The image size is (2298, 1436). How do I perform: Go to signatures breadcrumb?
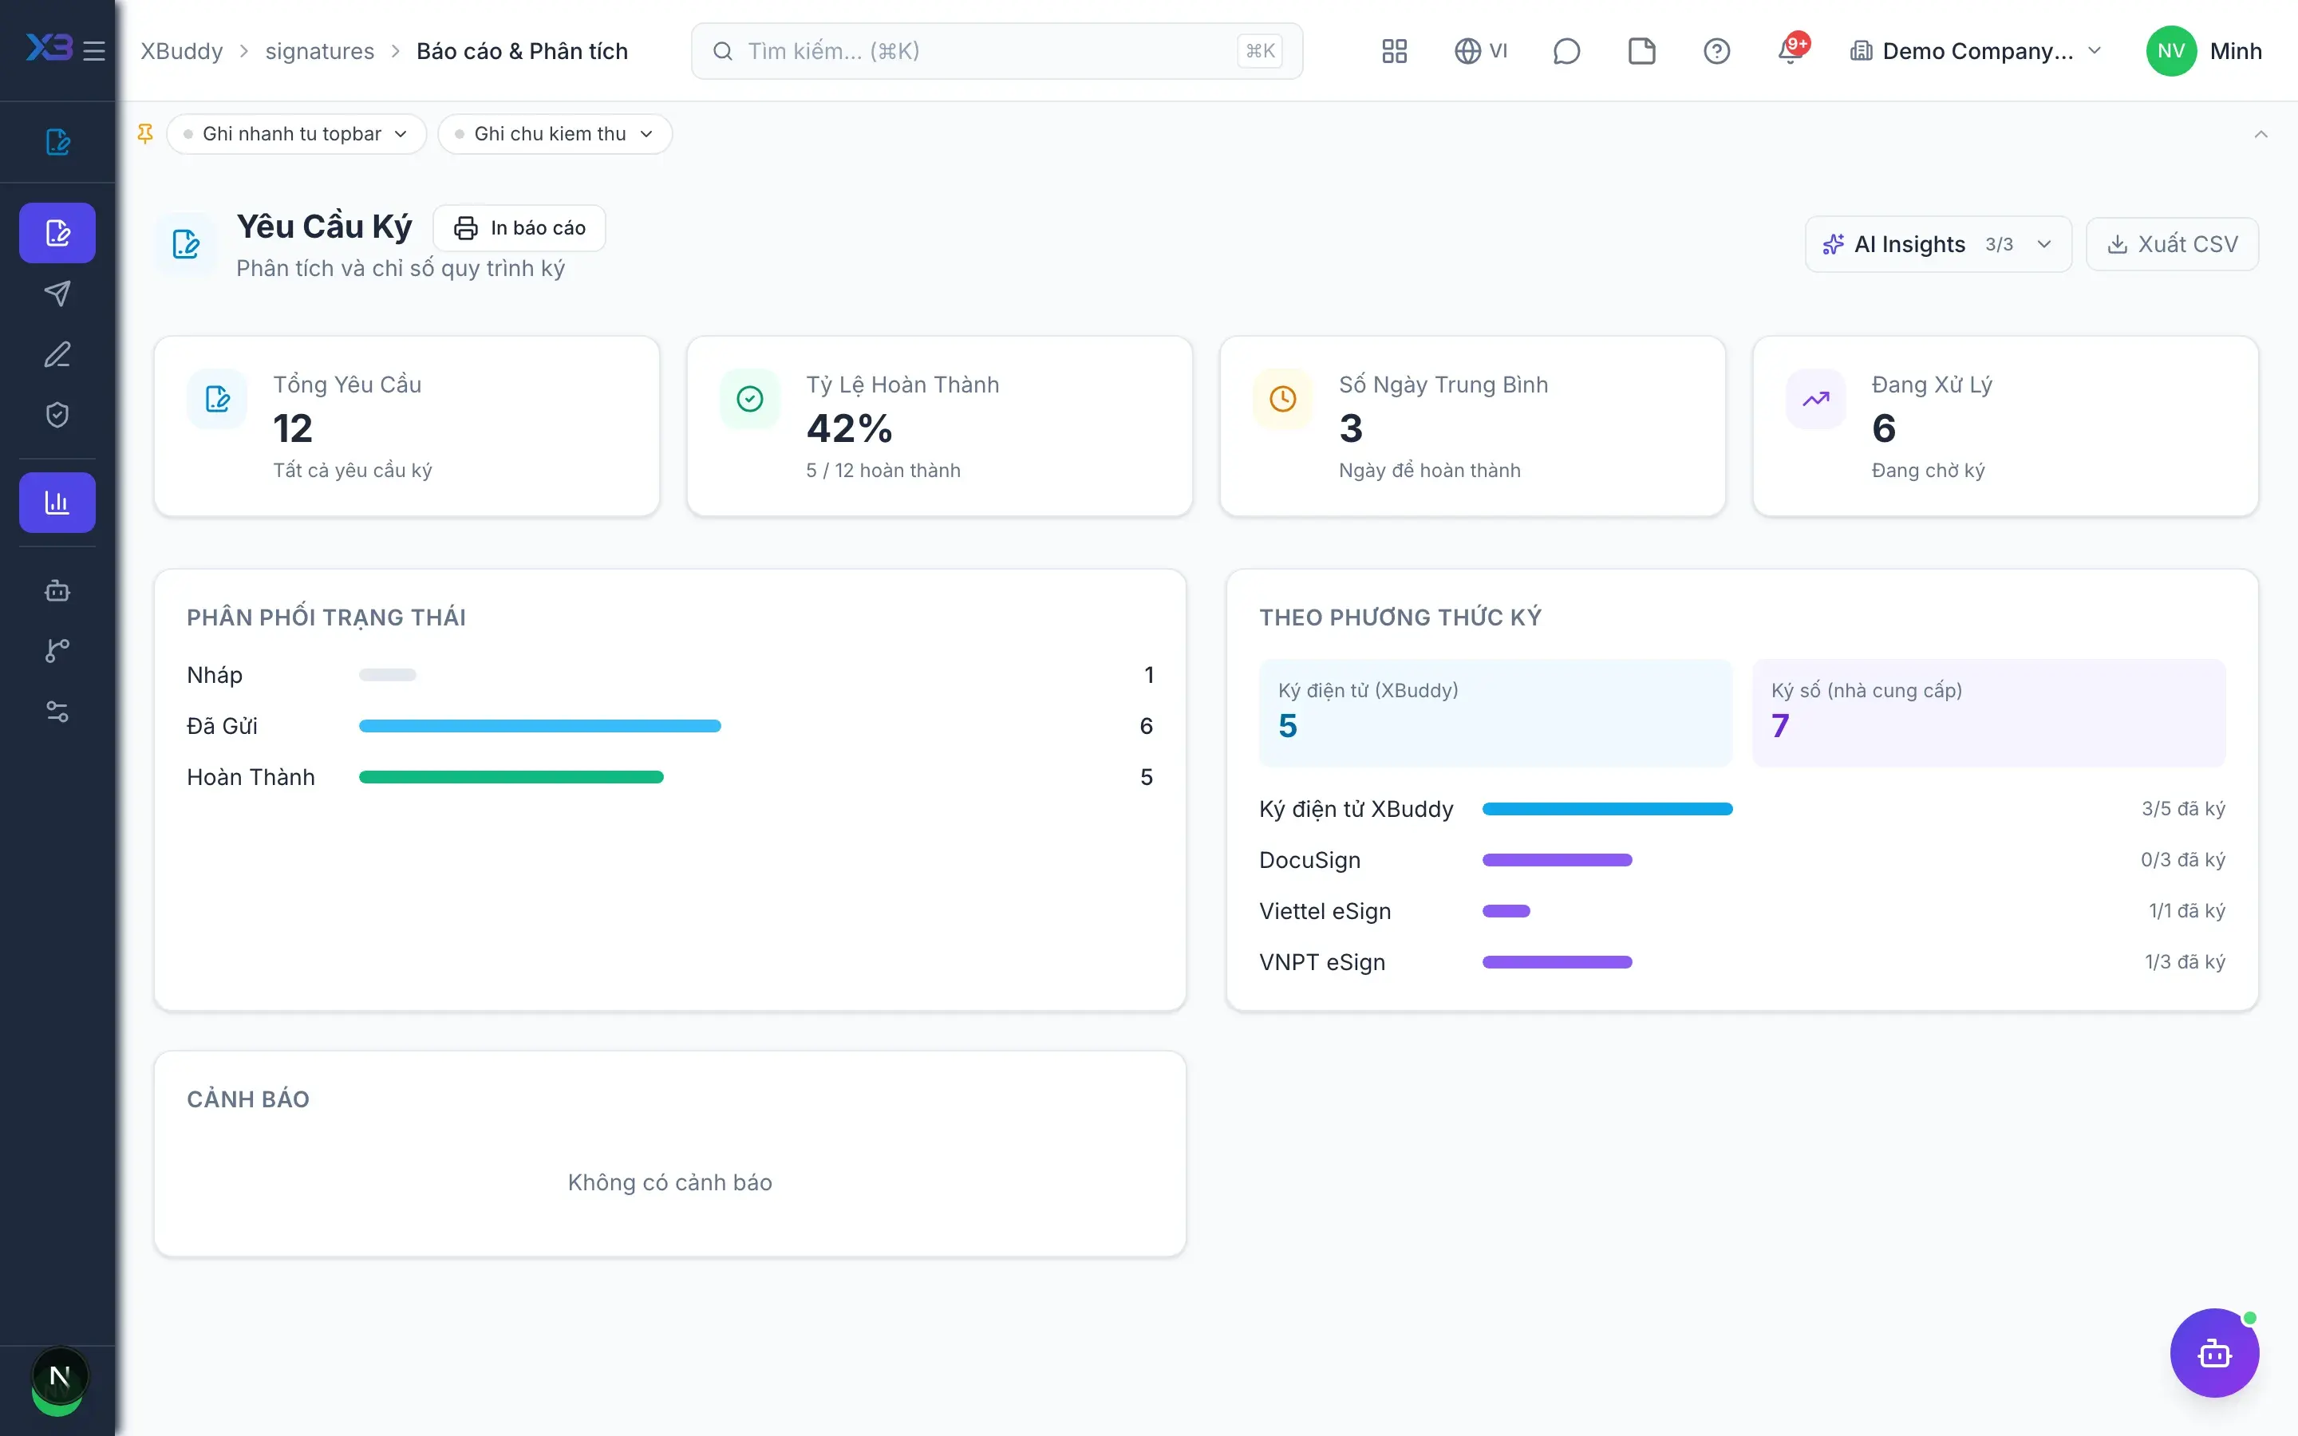coord(319,51)
